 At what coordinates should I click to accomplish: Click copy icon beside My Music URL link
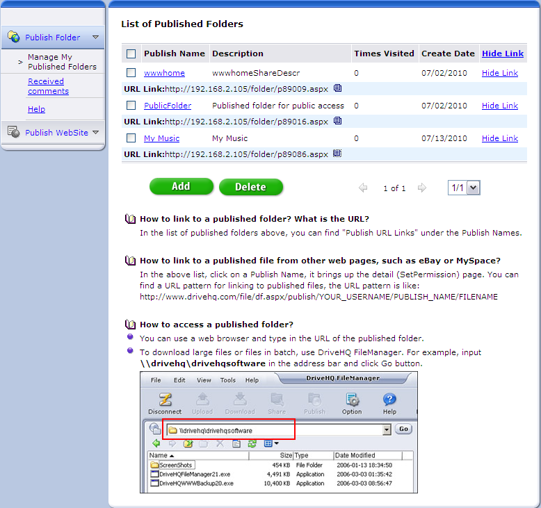point(338,154)
